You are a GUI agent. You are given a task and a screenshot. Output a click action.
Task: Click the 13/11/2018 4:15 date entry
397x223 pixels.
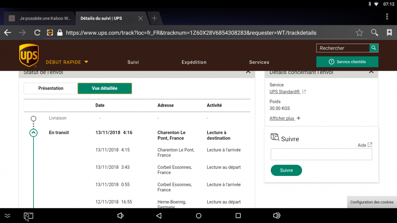pyautogui.click(x=113, y=150)
